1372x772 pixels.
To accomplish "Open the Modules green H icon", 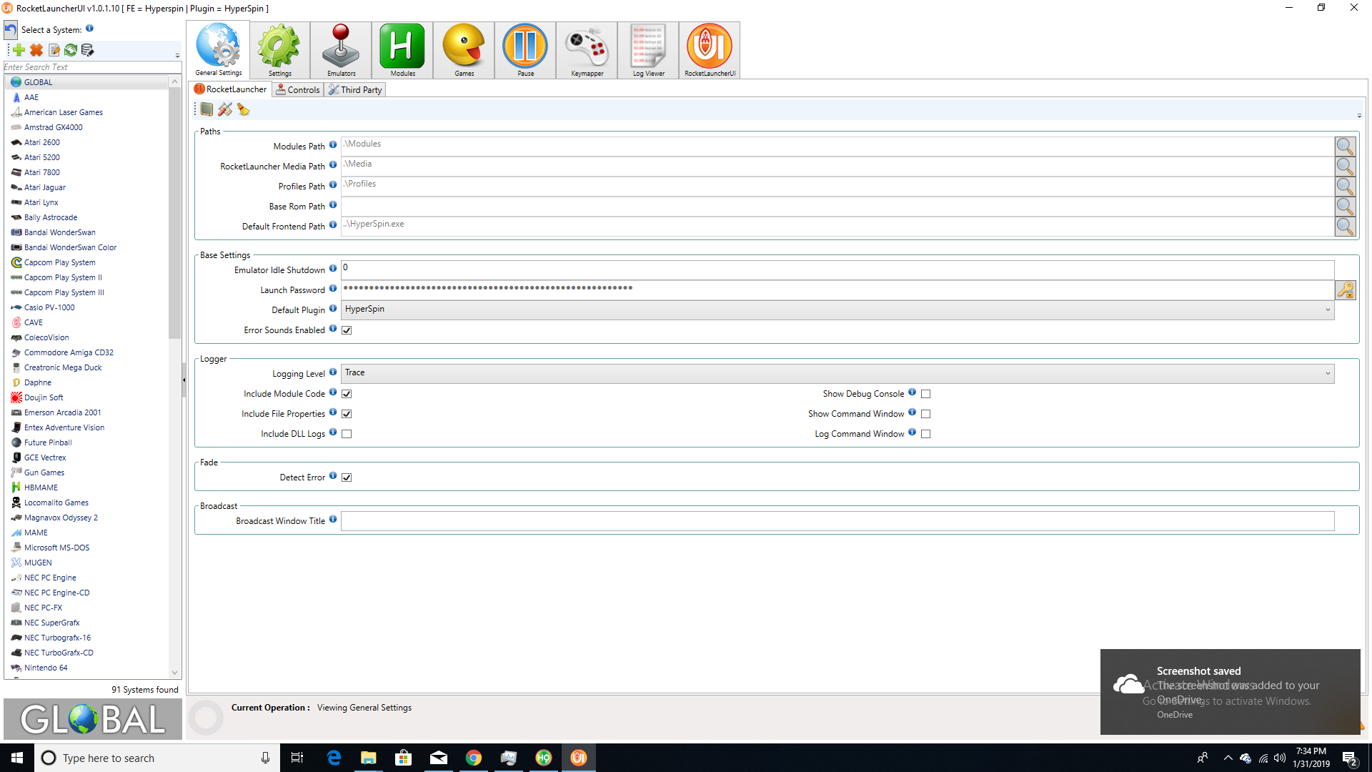I will point(402,49).
